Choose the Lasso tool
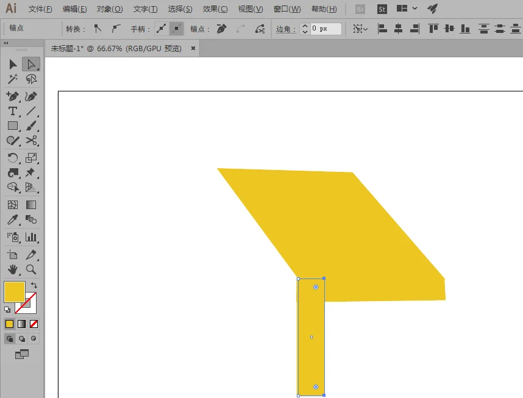 (31, 79)
